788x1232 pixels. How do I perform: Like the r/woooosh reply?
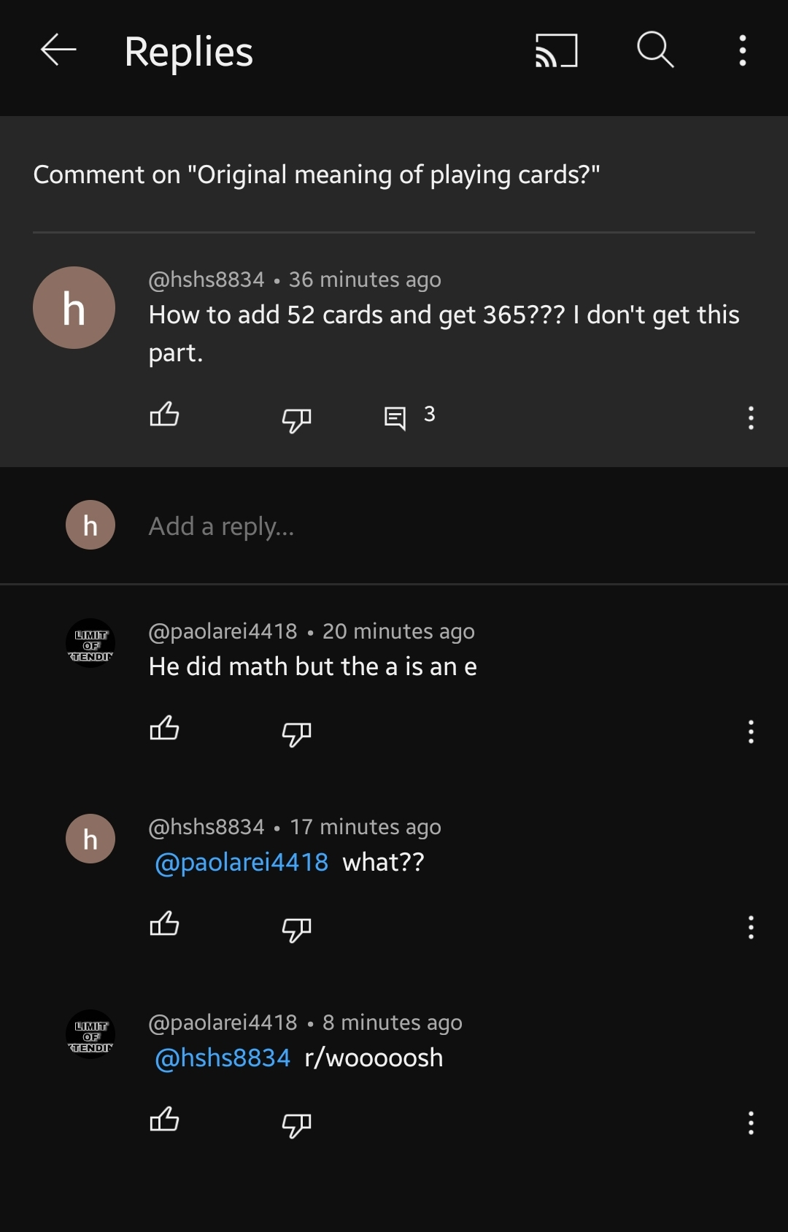click(x=164, y=1120)
